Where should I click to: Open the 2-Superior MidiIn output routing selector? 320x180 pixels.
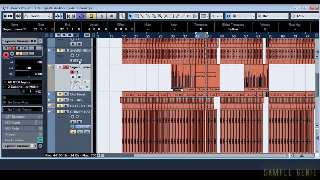pyautogui.click(x=22, y=87)
